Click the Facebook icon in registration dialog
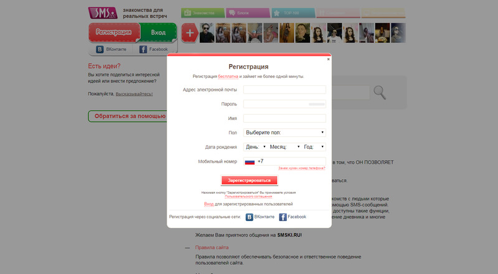 (283, 217)
